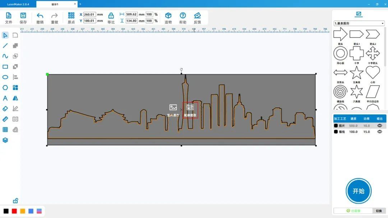Hide the 描线 layer output
388x218 pixels.
coord(379,132)
